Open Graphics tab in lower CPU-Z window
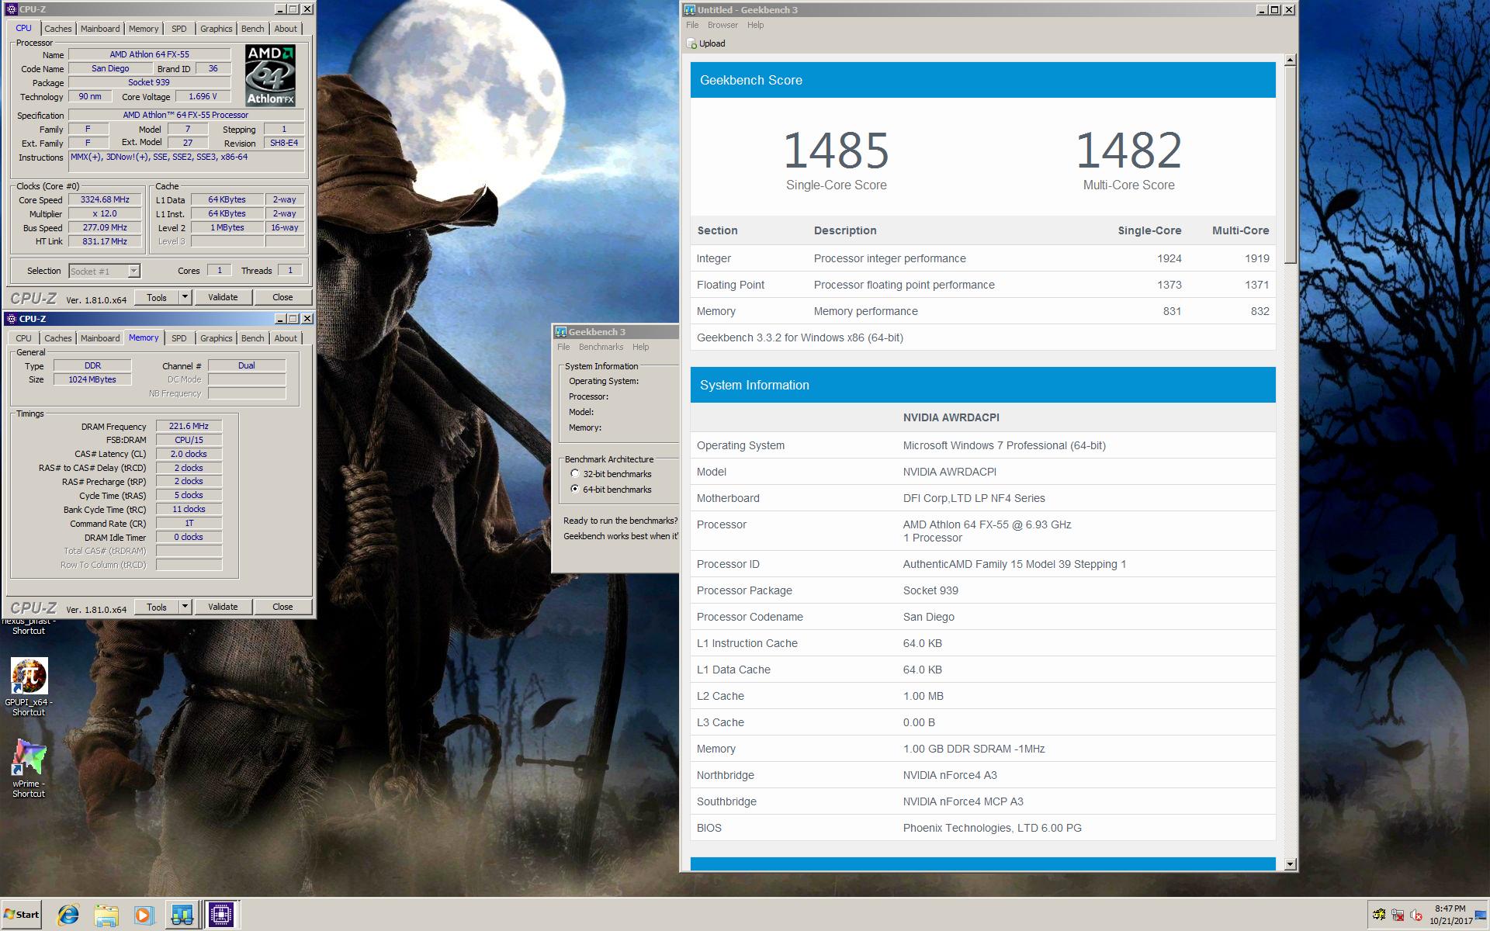1490x931 pixels. click(x=216, y=338)
